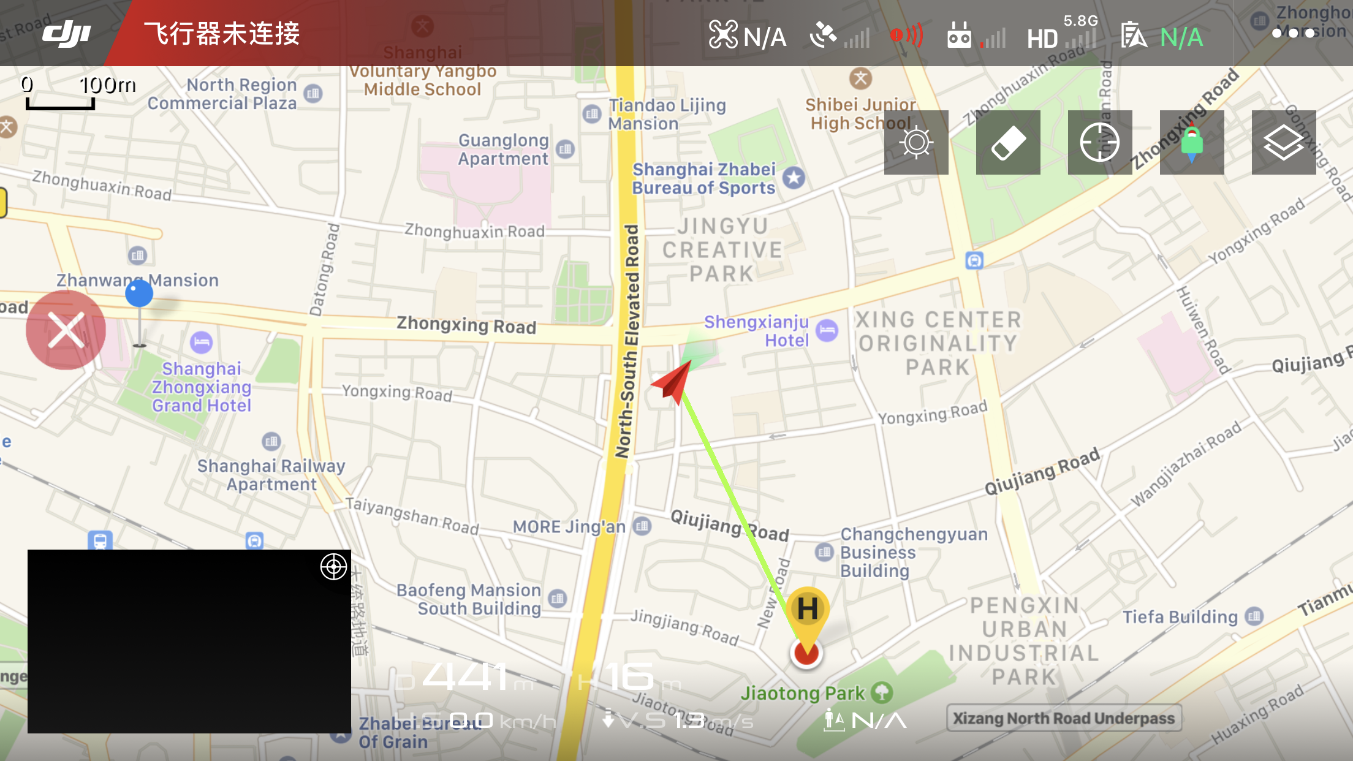1353x761 pixels.
Task: Tap the drone flight mode N/A icon
Action: coord(747,35)
